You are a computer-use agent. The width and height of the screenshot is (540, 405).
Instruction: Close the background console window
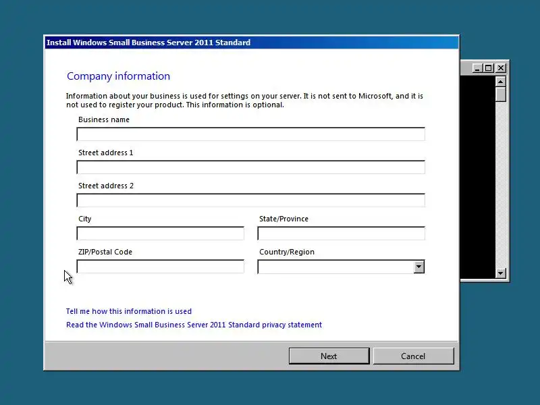pyautogui.click(x=501, y=68)
